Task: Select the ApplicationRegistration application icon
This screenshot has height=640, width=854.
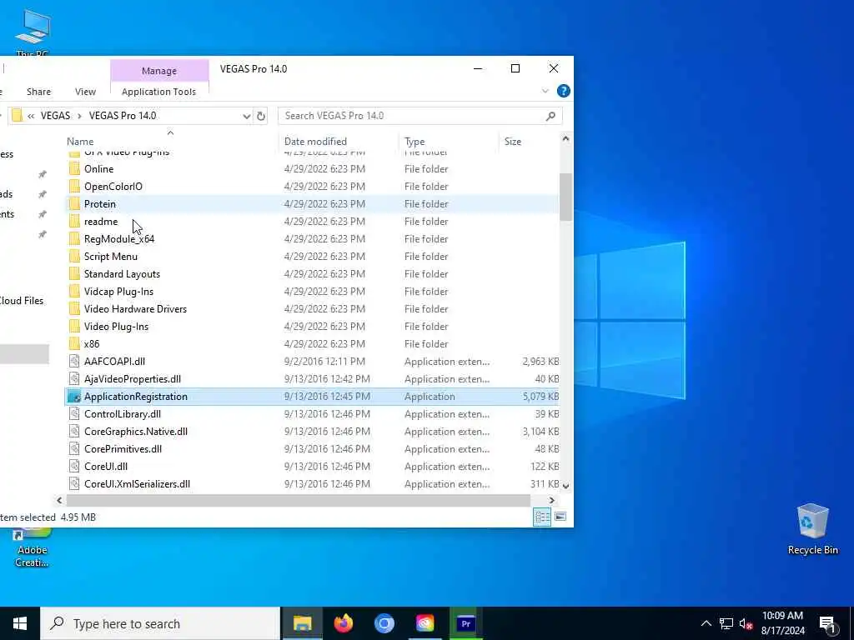Action: pyautogui.click(x=74, y=397)
